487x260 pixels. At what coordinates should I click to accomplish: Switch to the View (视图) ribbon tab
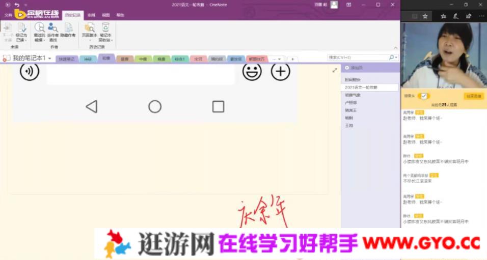[x=105, y=15]
